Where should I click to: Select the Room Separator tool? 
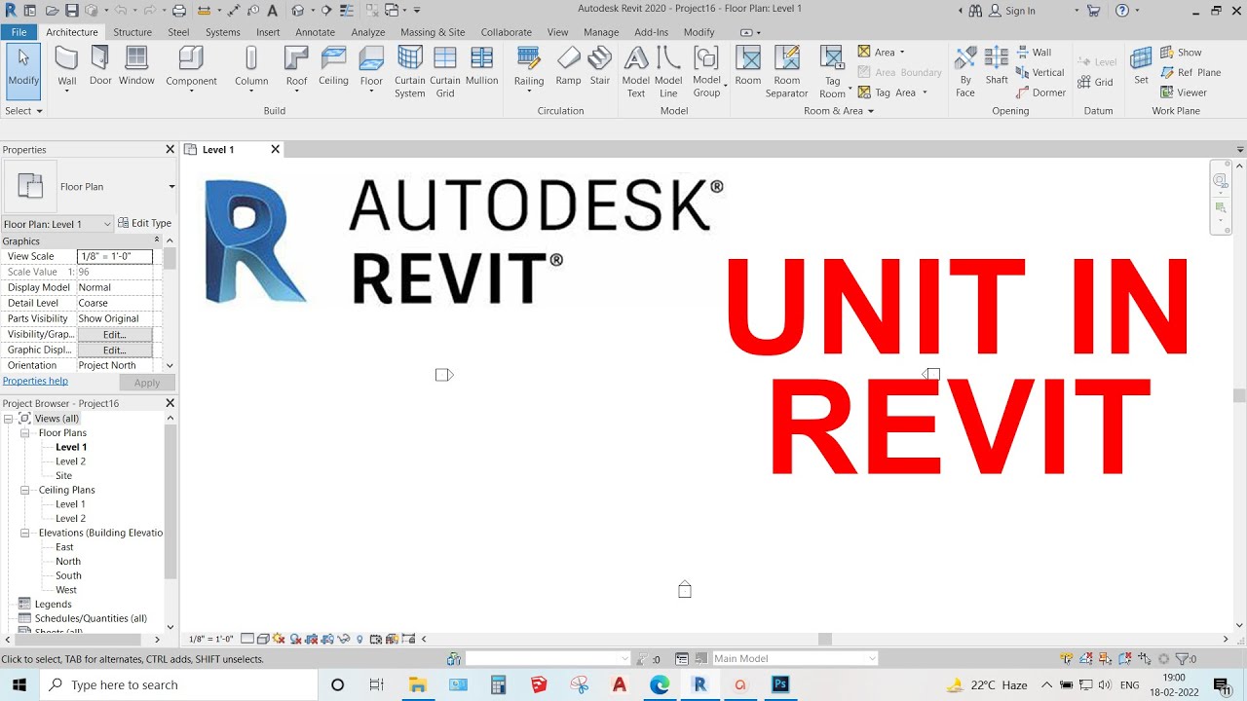coord(787,72)
